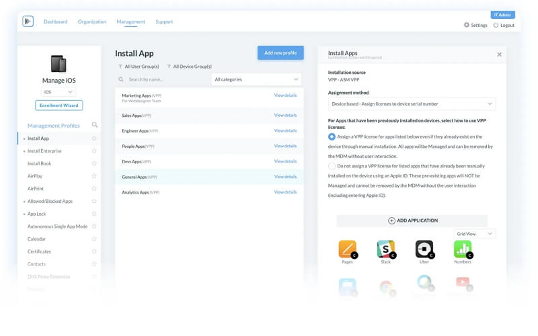Click the All Device Group(s) filter icon
Viewport: 538px width, 336px height.
[x=169, y=67]
